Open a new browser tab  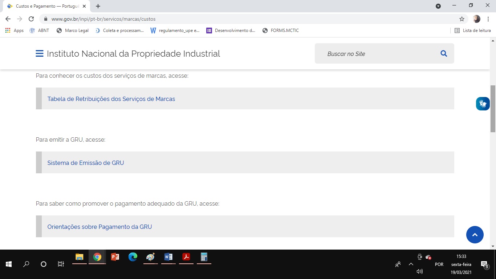(x=98, y=6)
